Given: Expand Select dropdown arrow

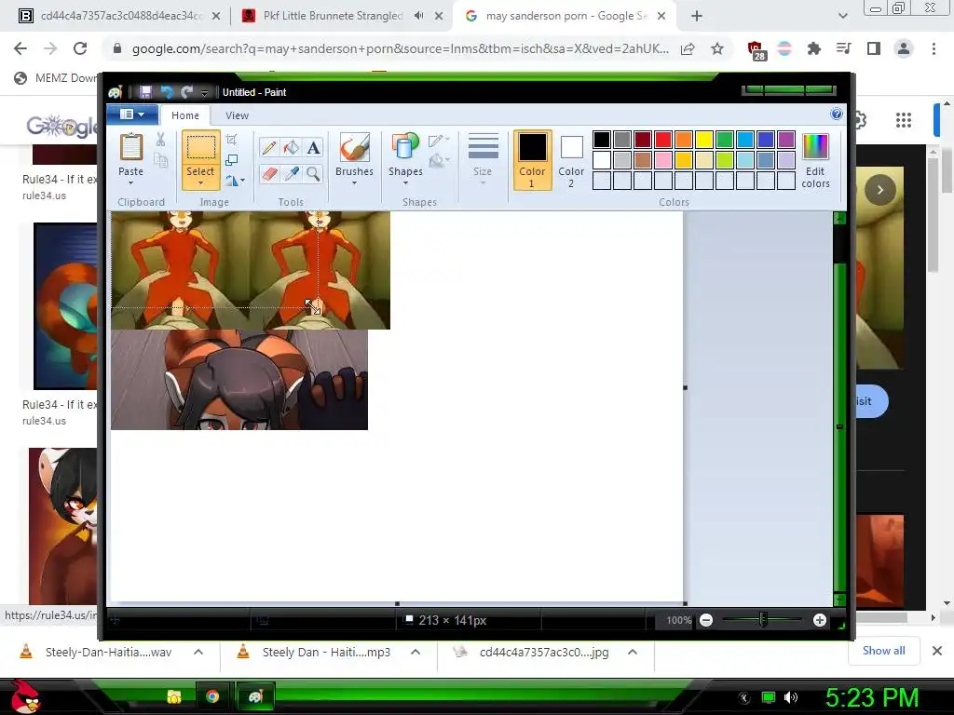Looking at the screenshot, I should coord(200,183).
